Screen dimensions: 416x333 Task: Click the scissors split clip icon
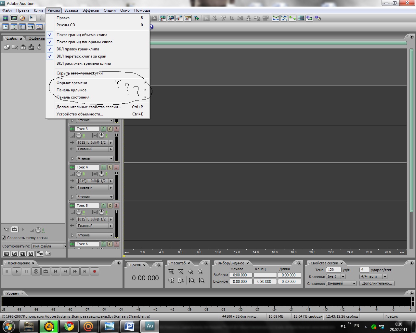tap(223, 18)
